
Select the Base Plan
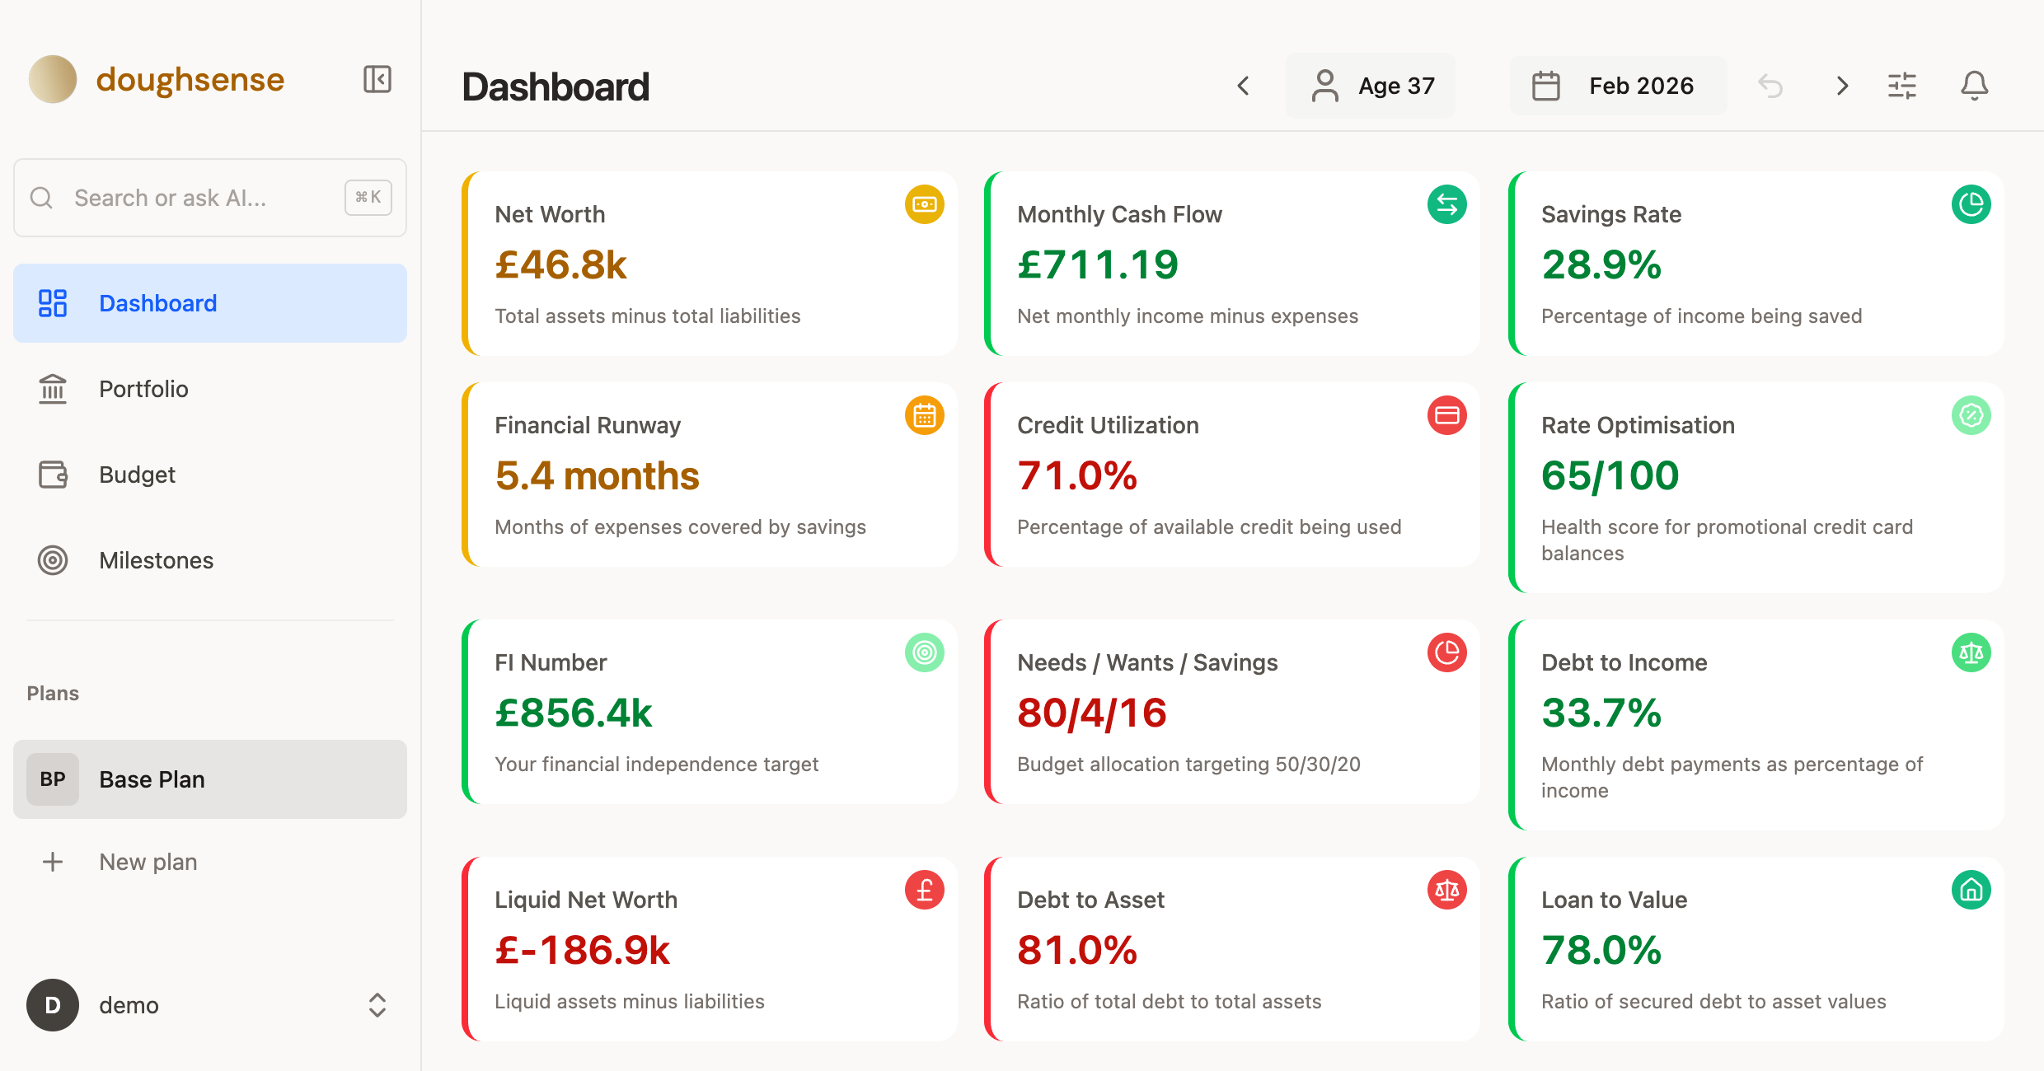coord(152,779)
